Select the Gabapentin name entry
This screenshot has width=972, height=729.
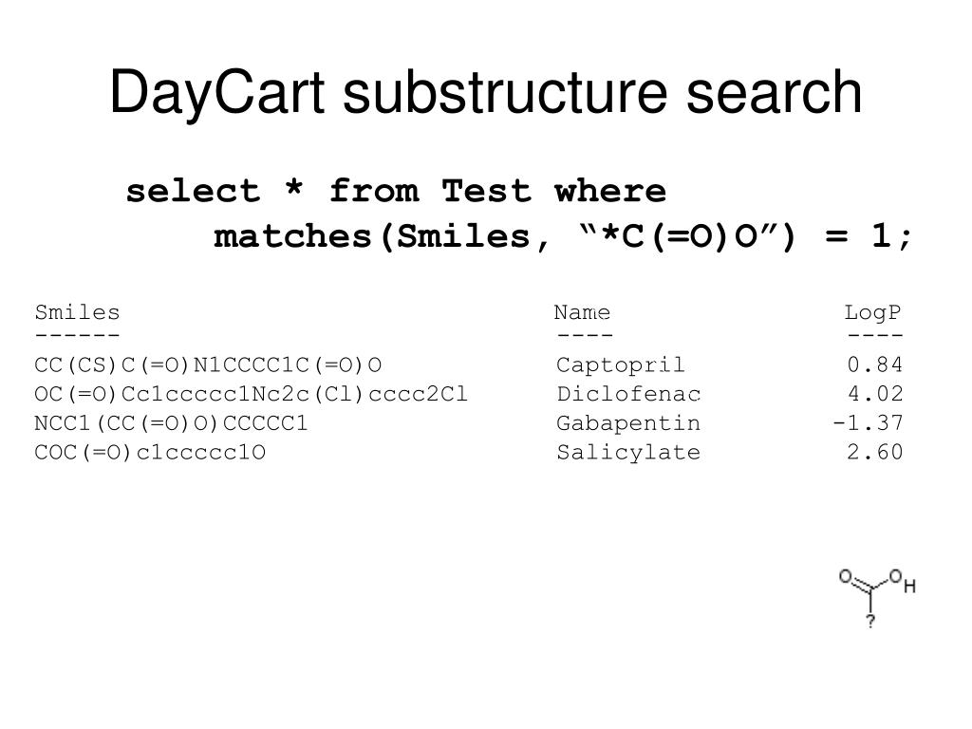(628, 422)
